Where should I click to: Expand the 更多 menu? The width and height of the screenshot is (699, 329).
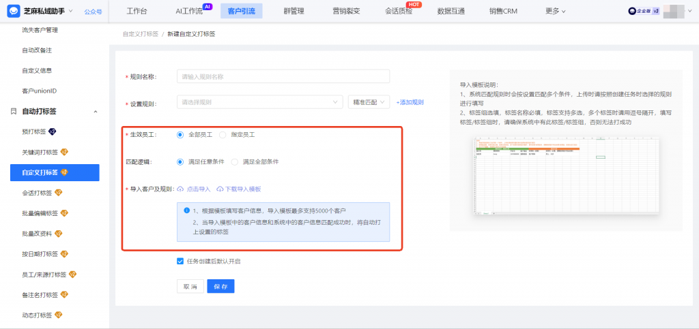click(556, 12)
